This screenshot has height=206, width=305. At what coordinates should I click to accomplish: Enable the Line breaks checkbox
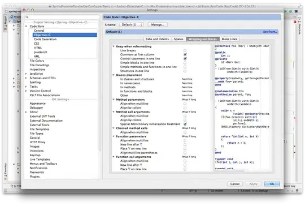click(185, 50)
